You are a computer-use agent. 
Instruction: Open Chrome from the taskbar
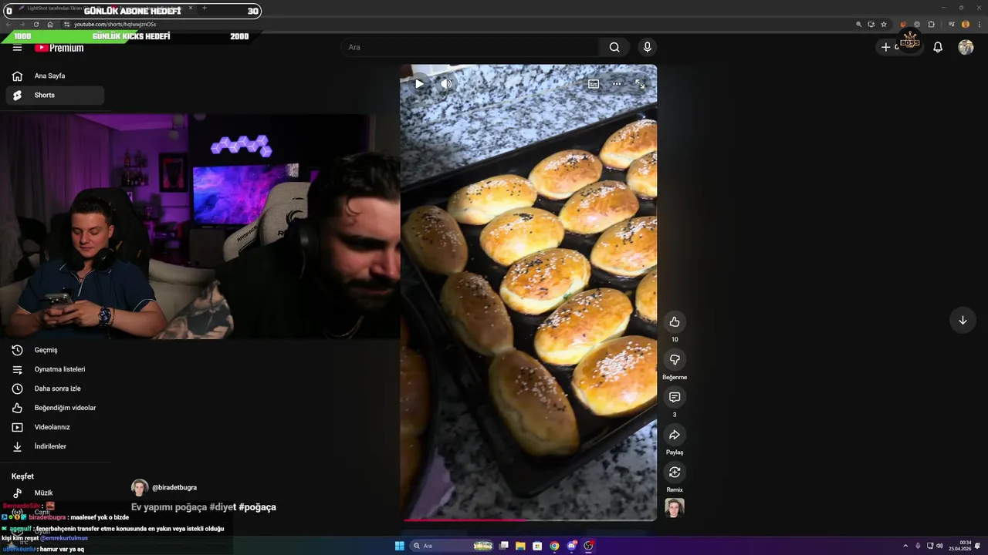[554, 546]
